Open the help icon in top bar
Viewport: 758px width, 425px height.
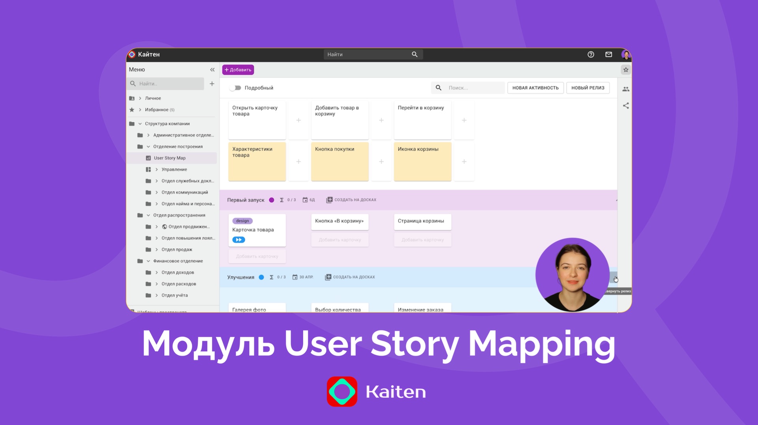pyautogui.click(x=591, y=54)
